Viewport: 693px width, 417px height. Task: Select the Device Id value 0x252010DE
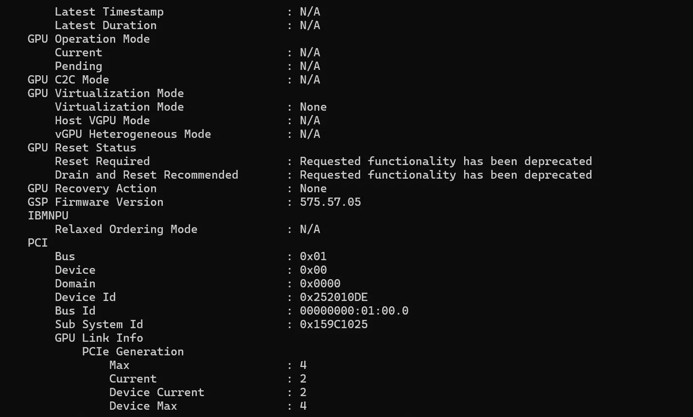pos(334,297)
